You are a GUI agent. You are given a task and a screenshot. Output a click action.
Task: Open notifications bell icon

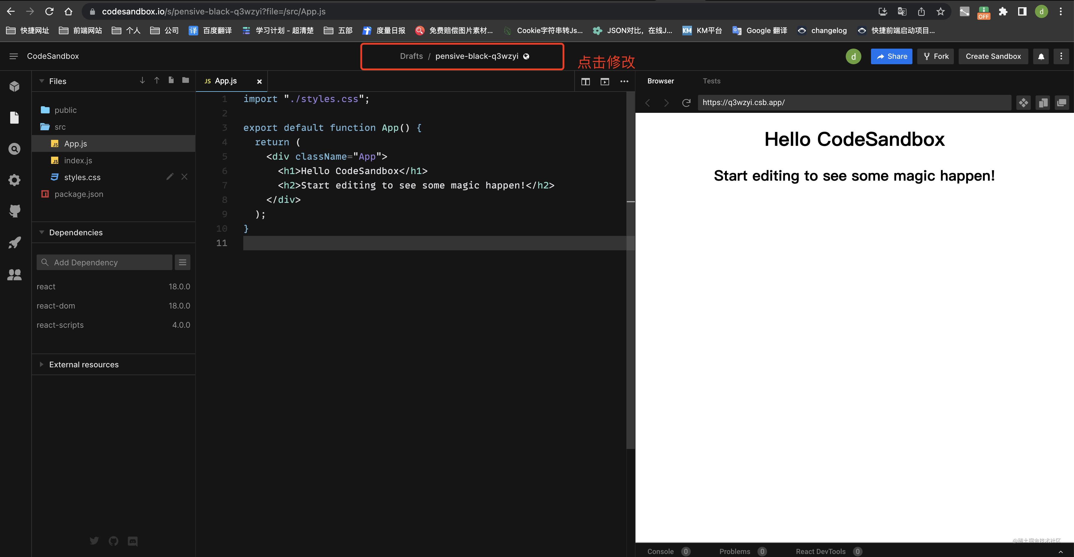[1041, 57]
